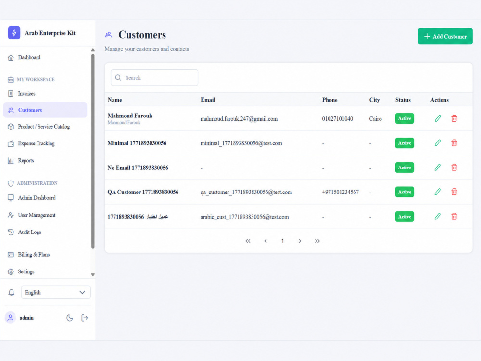The height and width of the screenshot is (361, 481).
Task: Edit the No Email 1771893830056 customer
Action: pyautogui.click(x=438, y=168)
